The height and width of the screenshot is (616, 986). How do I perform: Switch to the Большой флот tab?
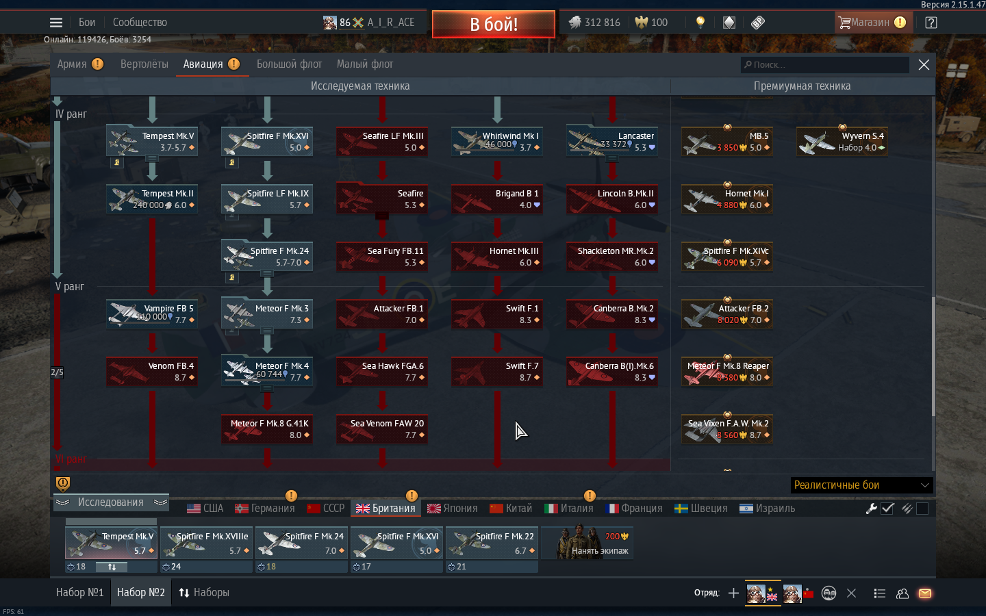[289, 64]
